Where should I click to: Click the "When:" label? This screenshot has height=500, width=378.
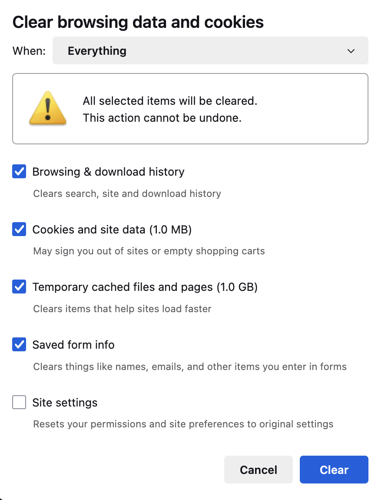[28, 50]
